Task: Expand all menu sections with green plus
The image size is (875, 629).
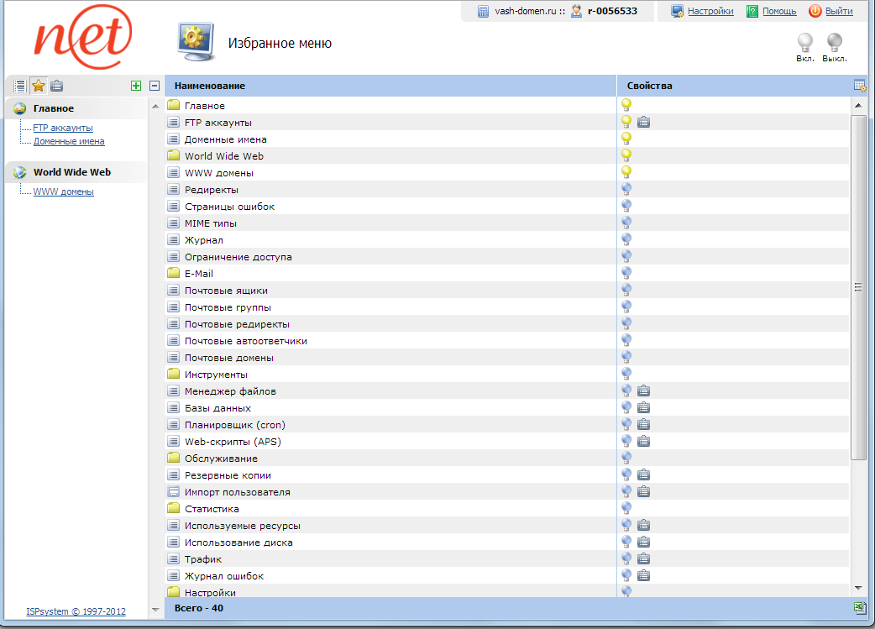Action: pyautogui.click(x=136, y=86)
